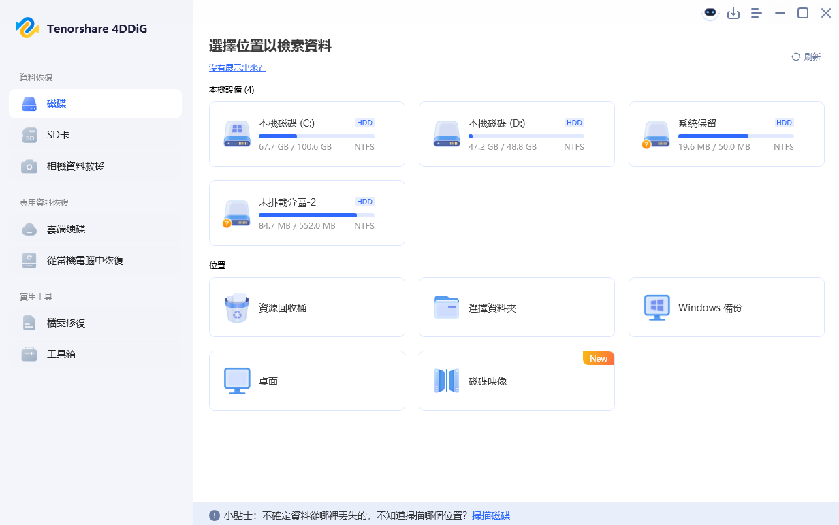The height and width of the screenshot is (525, 839).
Task: Open 雲端硬碟 sidebar item
Action: click(x=95, y=229)
